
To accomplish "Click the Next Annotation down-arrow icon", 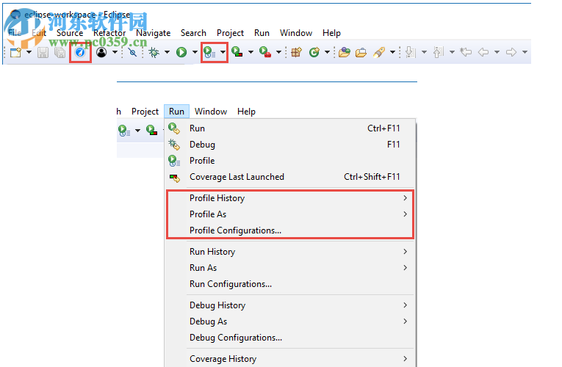I will (411, 53).
